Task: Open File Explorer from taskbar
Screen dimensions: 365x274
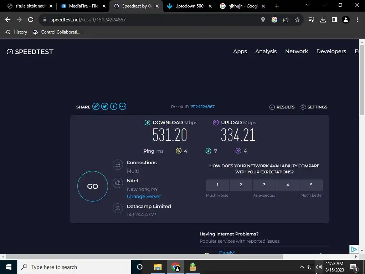Action: click(158, 267)
